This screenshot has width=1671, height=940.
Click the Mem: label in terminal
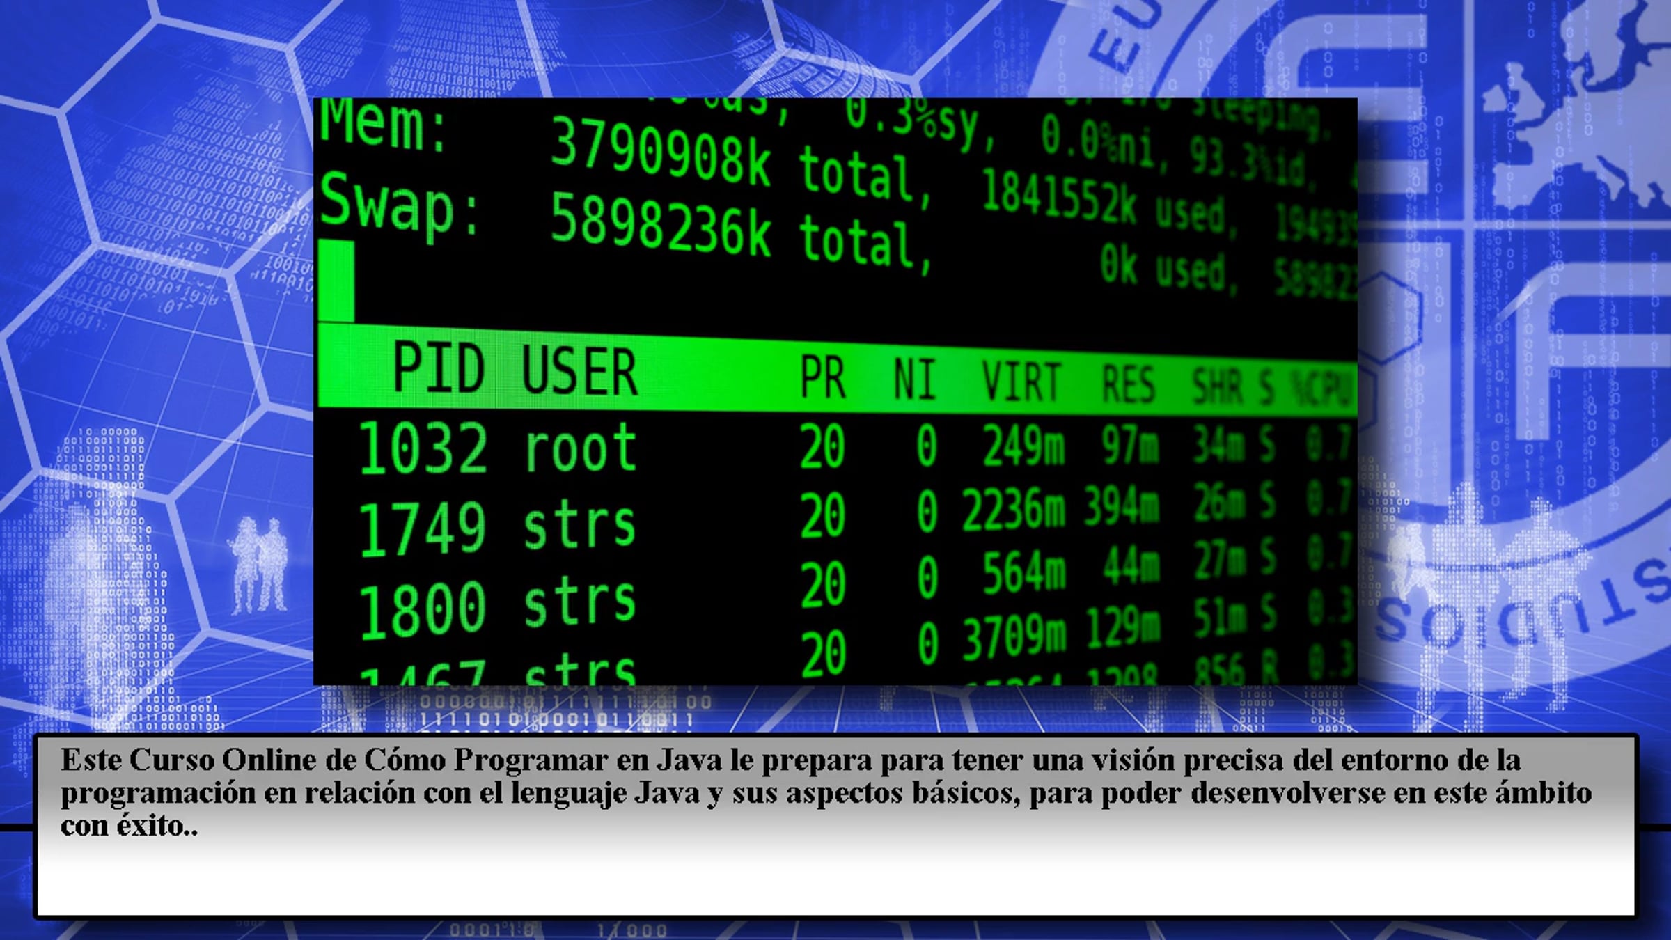(383, 125)
